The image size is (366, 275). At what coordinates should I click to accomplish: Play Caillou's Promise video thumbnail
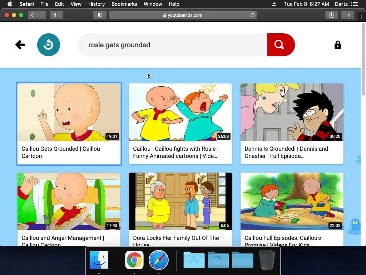(292, 201)
